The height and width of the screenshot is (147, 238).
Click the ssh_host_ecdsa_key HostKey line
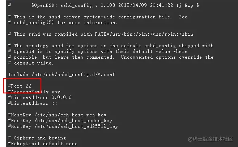[x=60, y=121]
